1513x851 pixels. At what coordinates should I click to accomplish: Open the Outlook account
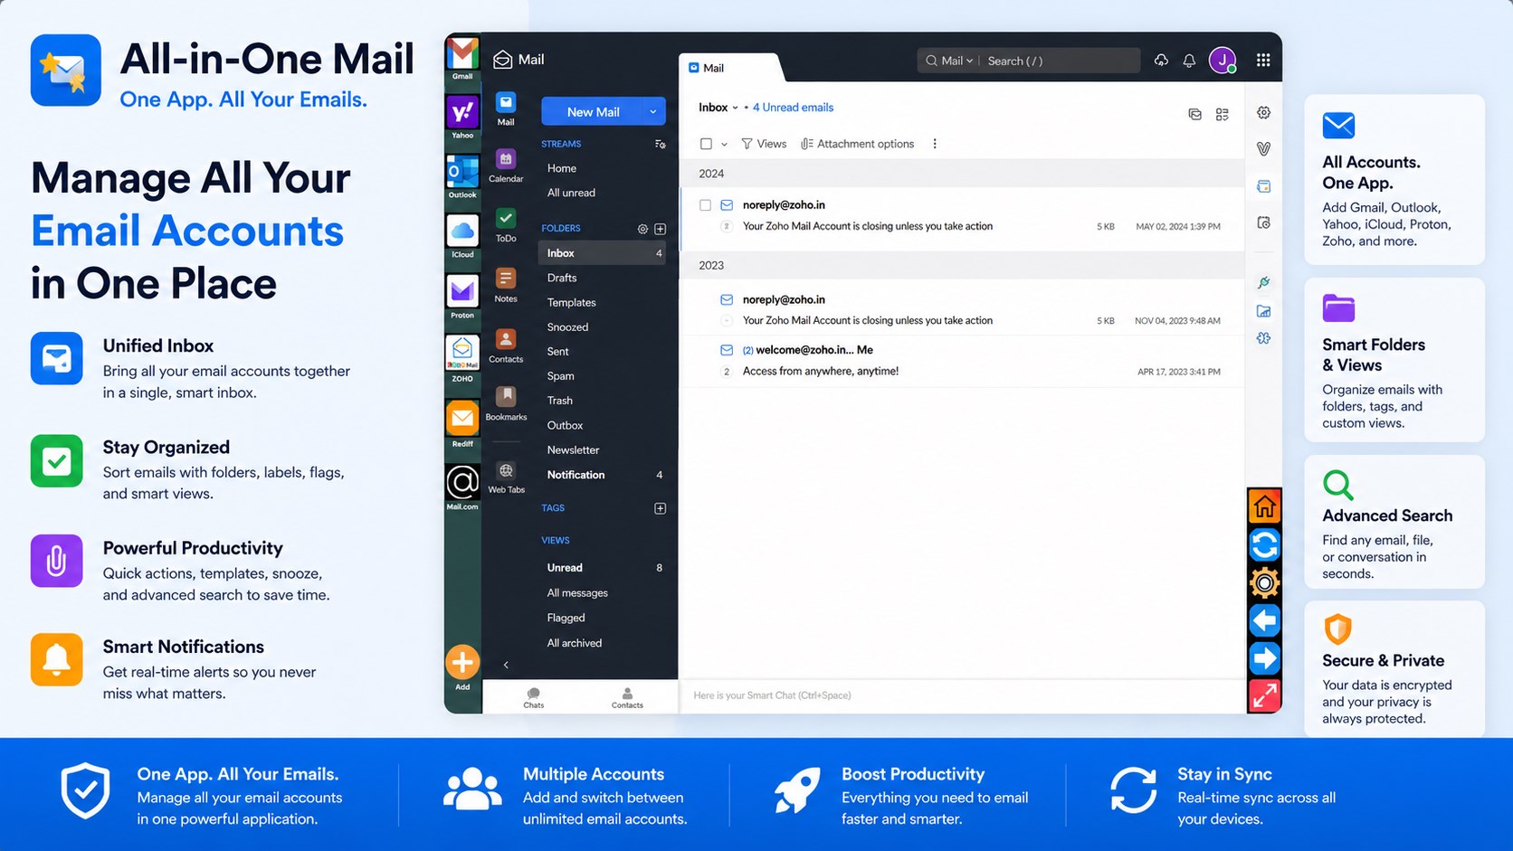[462, 172]
